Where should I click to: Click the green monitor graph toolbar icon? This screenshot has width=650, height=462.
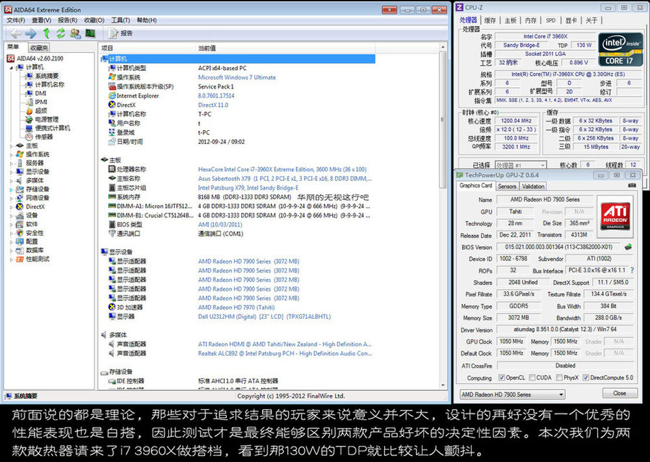click(x=90, y=34)
